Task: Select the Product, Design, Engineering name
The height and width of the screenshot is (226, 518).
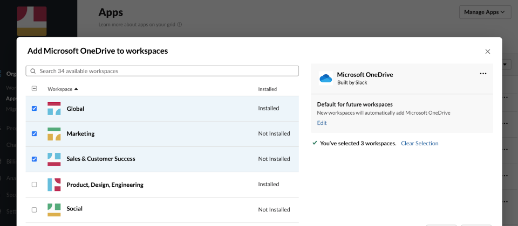Action: [x=105, y=185]
